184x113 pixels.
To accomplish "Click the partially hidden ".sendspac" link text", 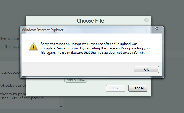I will pos(10,73).
